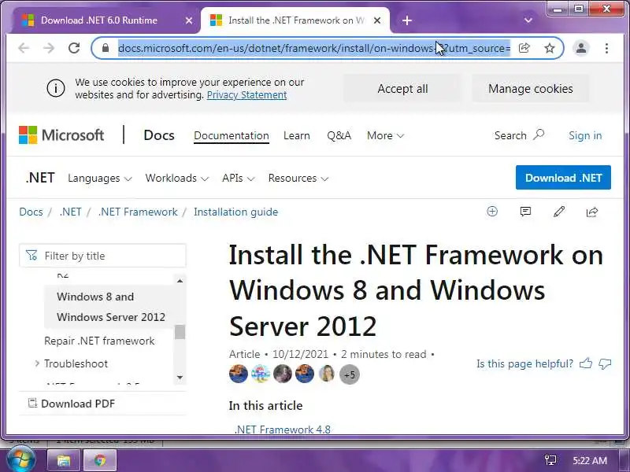Expand the APIs dropdown
The image size is (630, 472).
(239, 179)
